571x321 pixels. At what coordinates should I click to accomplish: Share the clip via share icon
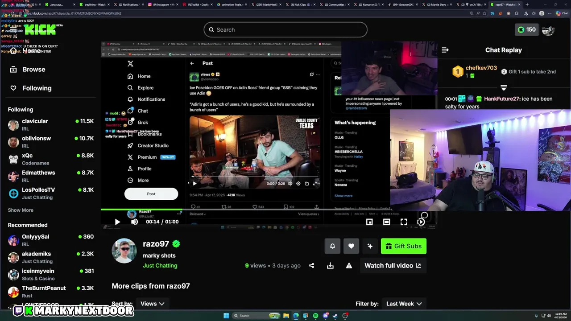pyautogui.click(x=311, y=266)
